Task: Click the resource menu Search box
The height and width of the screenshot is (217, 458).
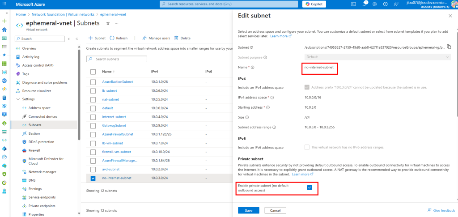Action: pyautogui.click(x=39, y=38)
